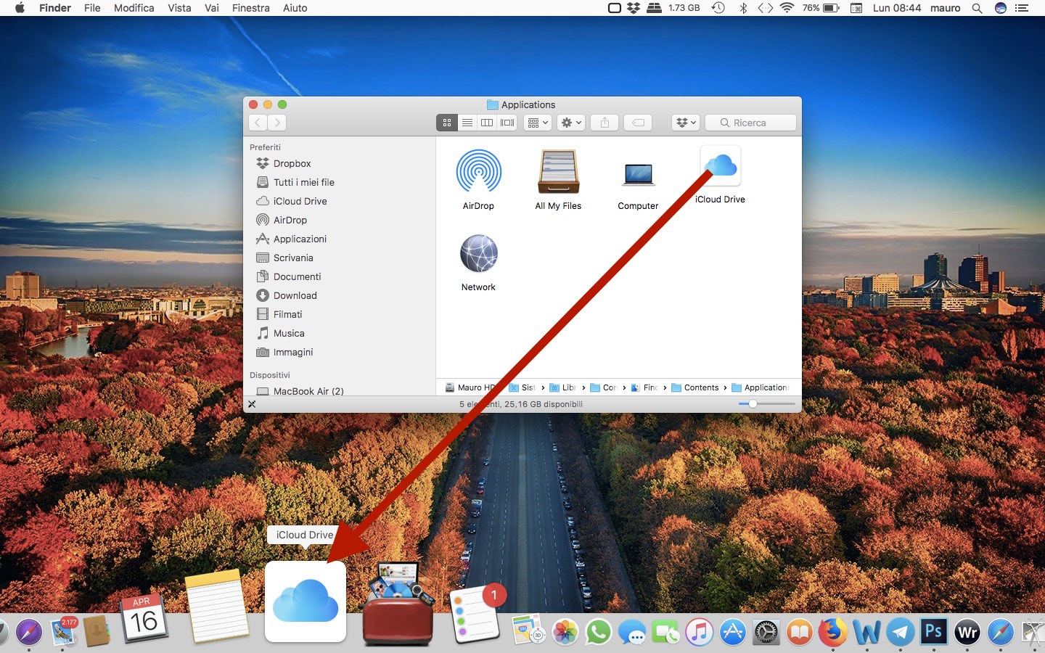Switch Finder to list view
Image resolution: width=1045 pixels, height=653 pixels.
tap(467, 123)
